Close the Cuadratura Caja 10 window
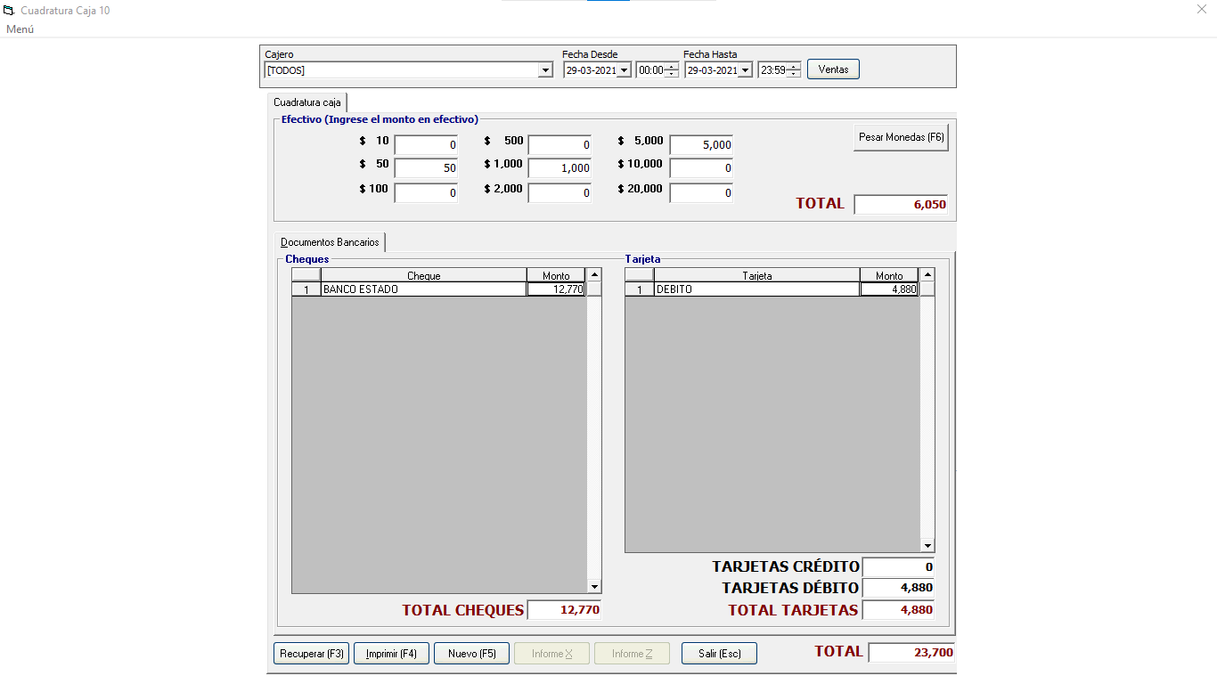This screenshot has height=684, width=1217. pos(1201,10)
